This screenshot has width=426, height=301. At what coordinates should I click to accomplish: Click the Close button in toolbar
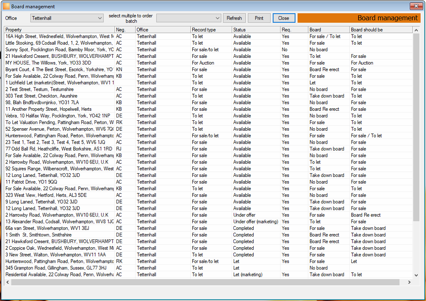click(x=284, y=18)
